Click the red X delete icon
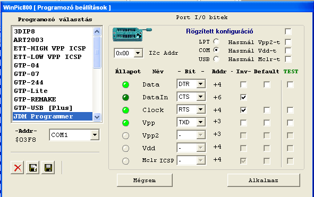 [18, 168]
